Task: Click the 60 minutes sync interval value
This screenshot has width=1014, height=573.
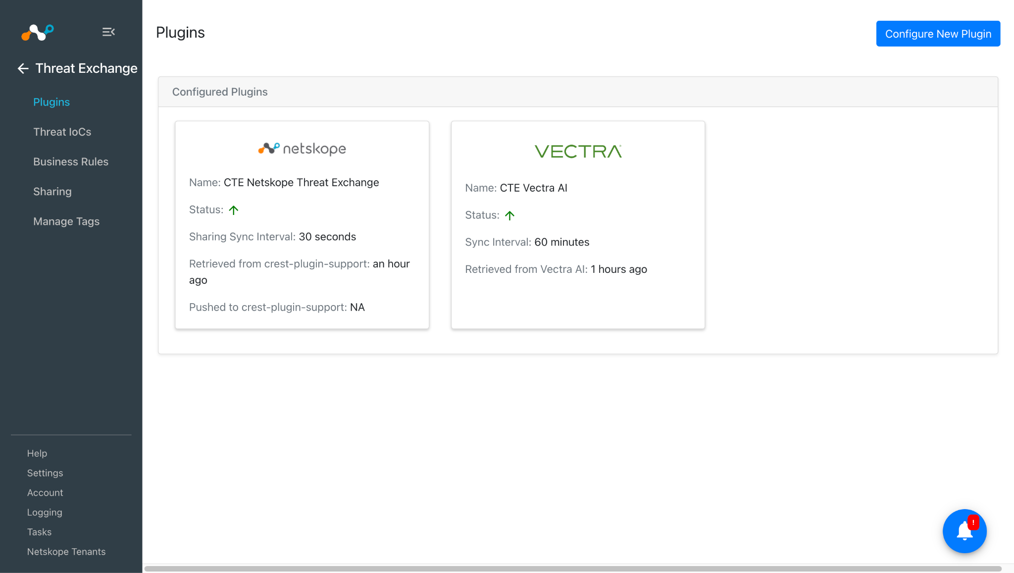Action: point(562,242)
